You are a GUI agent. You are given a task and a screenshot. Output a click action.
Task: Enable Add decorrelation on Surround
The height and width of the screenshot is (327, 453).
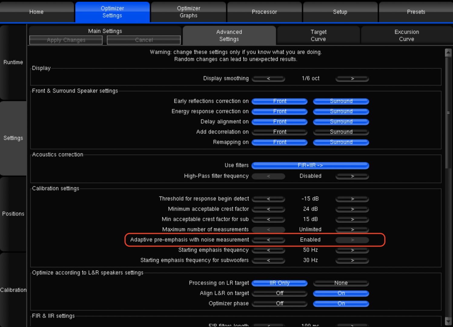coord(341,132)
